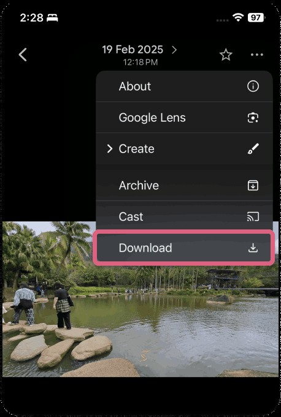Favorite the photo with star icon
281x417 pixels.
pyautogui.click(x=226, y=55)
